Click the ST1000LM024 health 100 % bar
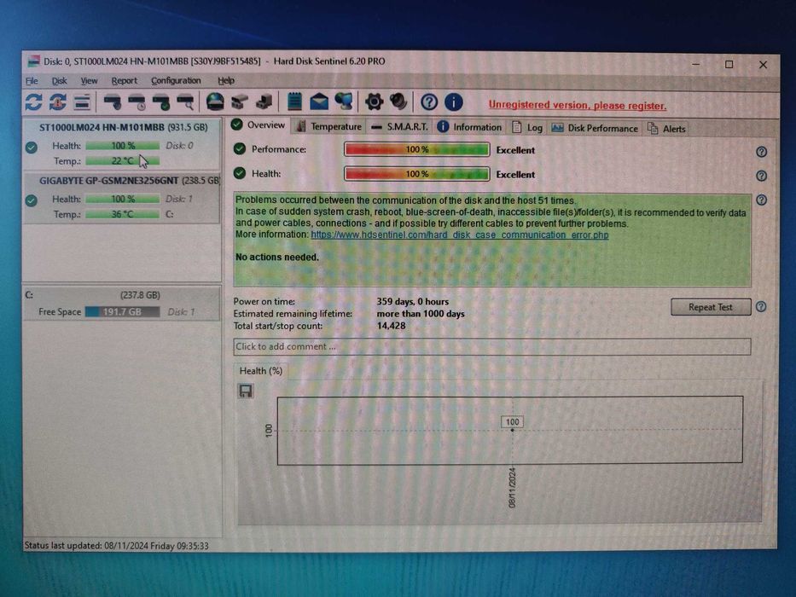This screenshot has width=796, height=597. (122, 146)
